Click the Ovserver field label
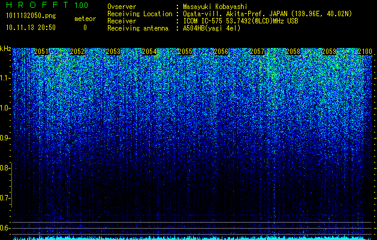This screenshot has width=377, height=240. [122, 7]
